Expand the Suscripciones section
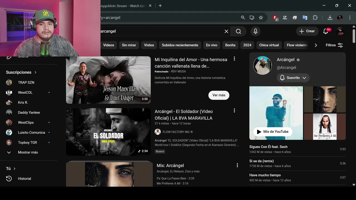This screenshot has height=200, width=356. pos(21,72)
